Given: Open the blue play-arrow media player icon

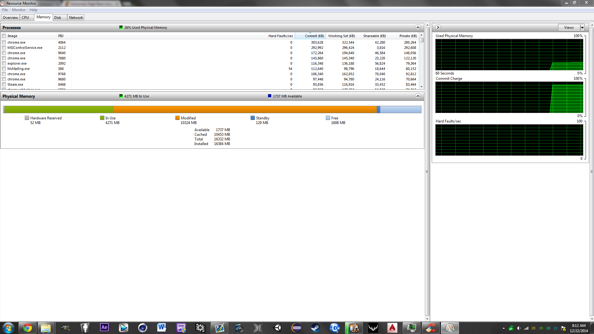Looking at the screenshot, I should 123,328.
